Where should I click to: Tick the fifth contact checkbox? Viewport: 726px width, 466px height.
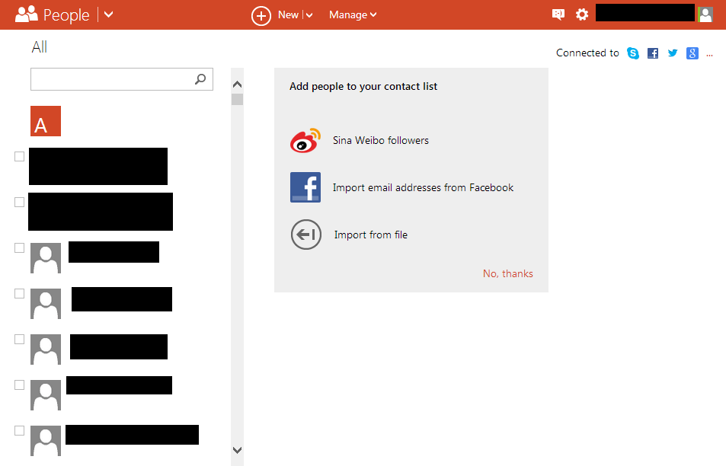tap(20, 339)
